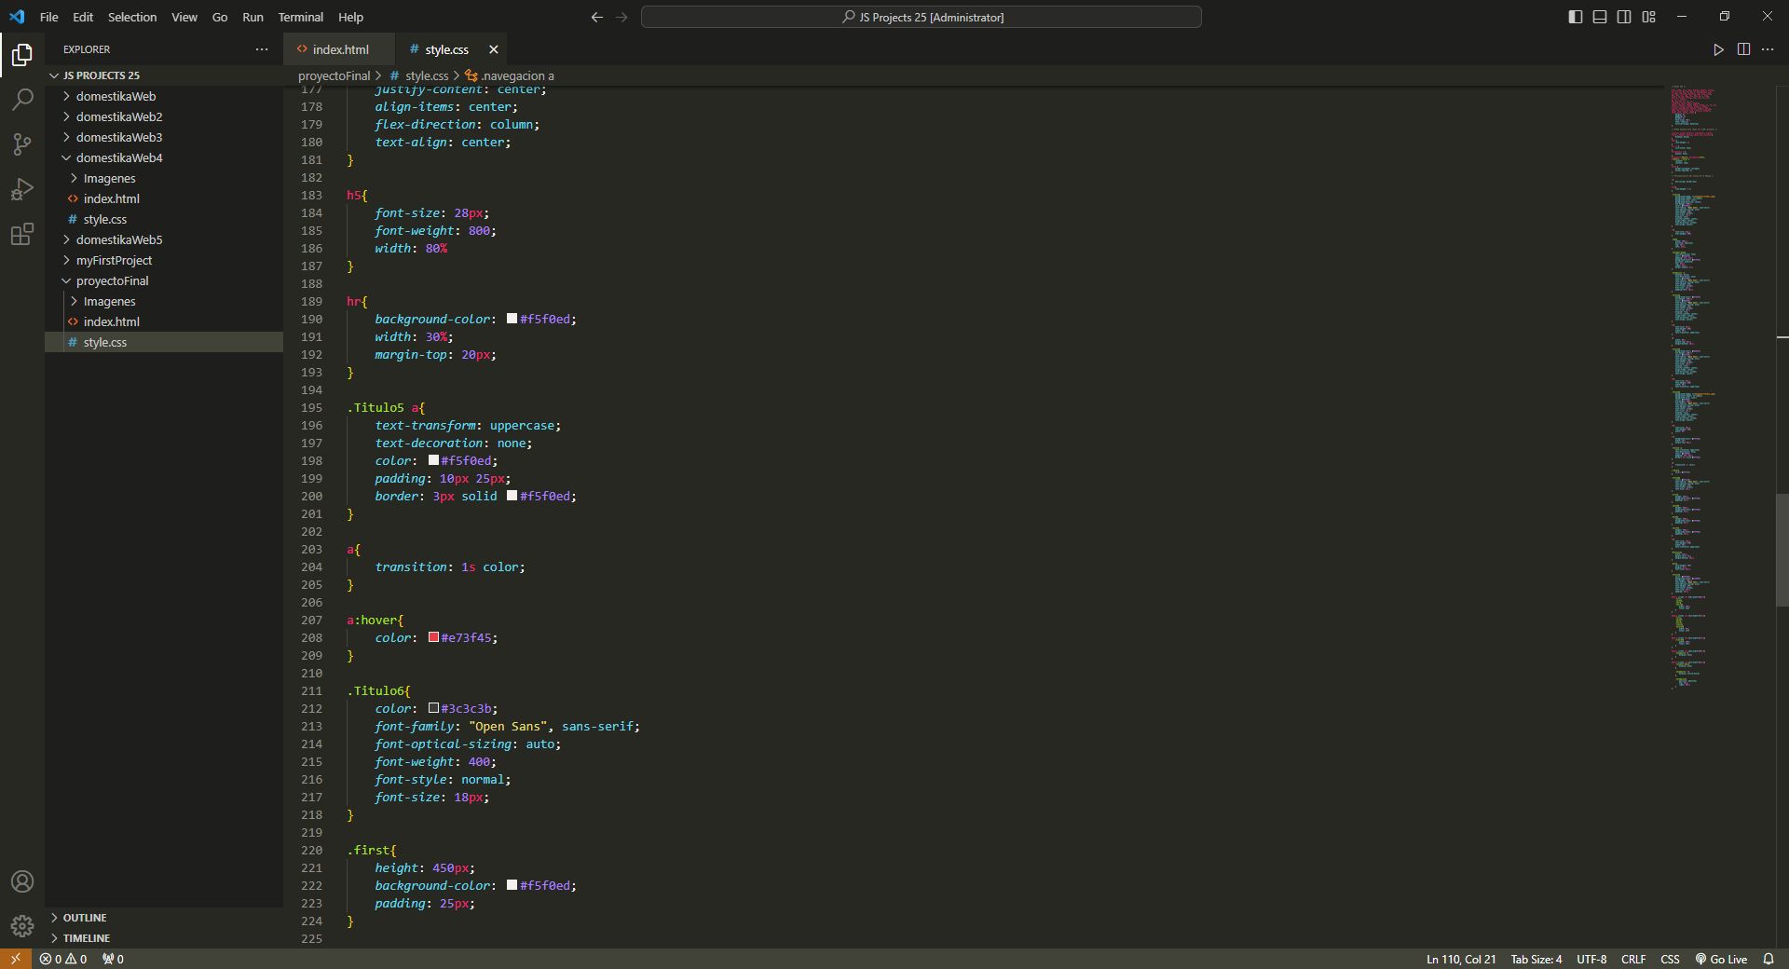The image size is (1789, 969).
Task: Open the Extensions view
Action: pyautogui.click(x=22, y=234)
